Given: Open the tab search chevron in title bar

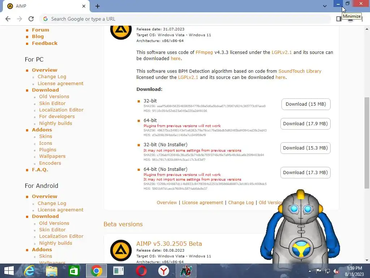Looking at the screenshot, I should pyautogui.click(x=325, y=6).
